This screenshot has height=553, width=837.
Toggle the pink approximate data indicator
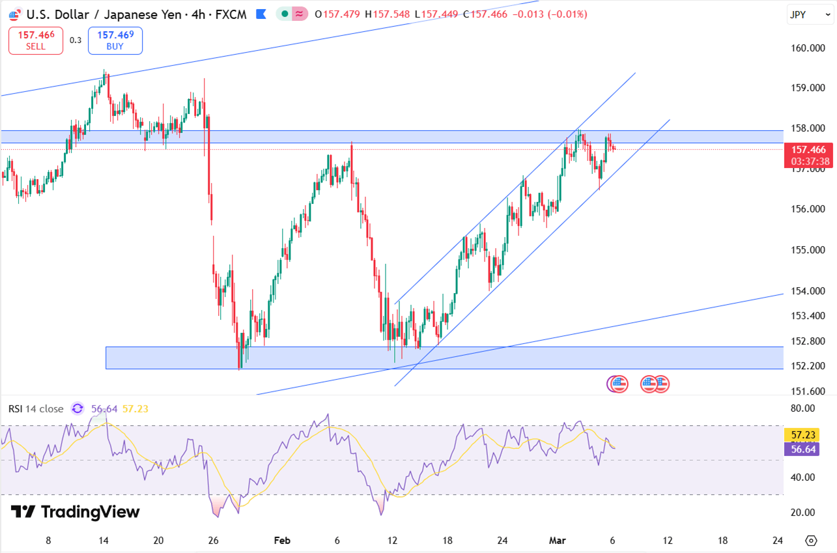[300, 14]
